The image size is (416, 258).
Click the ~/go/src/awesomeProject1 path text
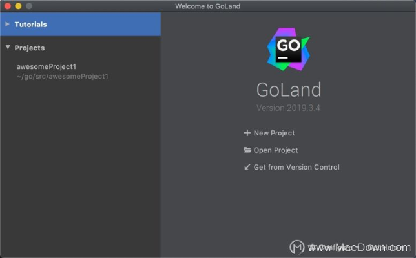pos(62,76)
